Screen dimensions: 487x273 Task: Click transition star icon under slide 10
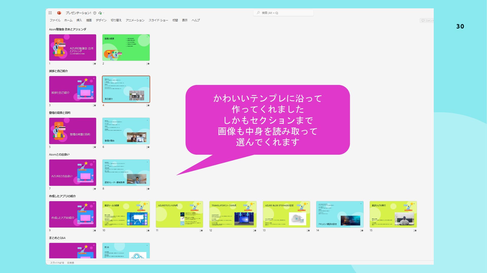[x=148, y=231]
